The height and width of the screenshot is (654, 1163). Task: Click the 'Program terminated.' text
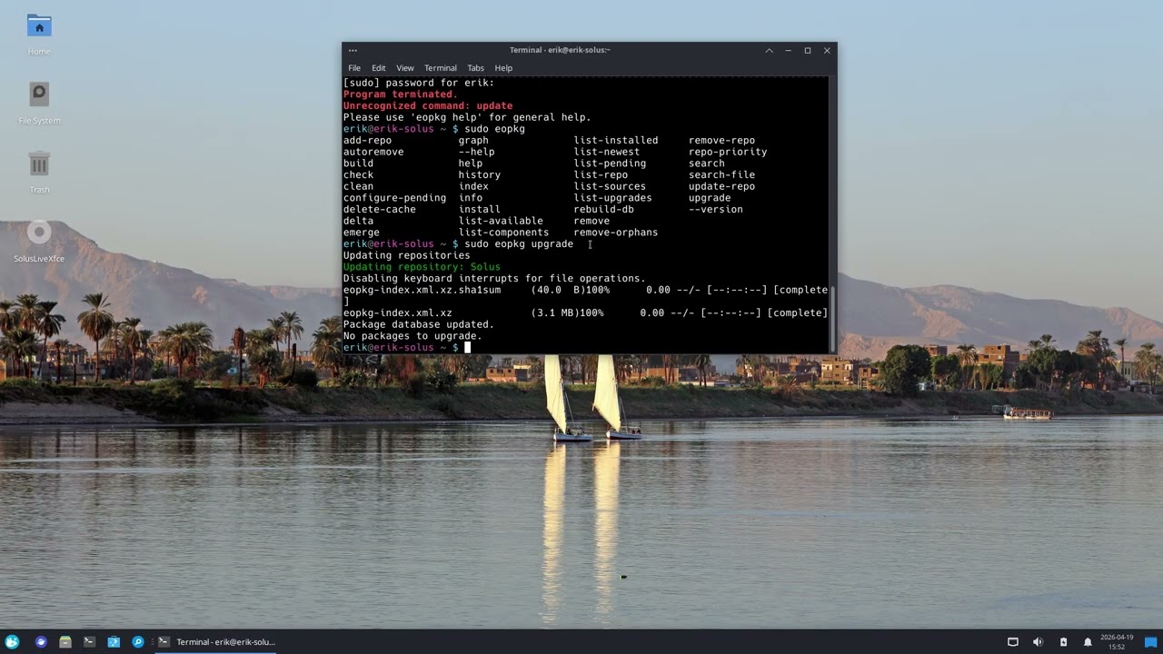coord(401,94)
